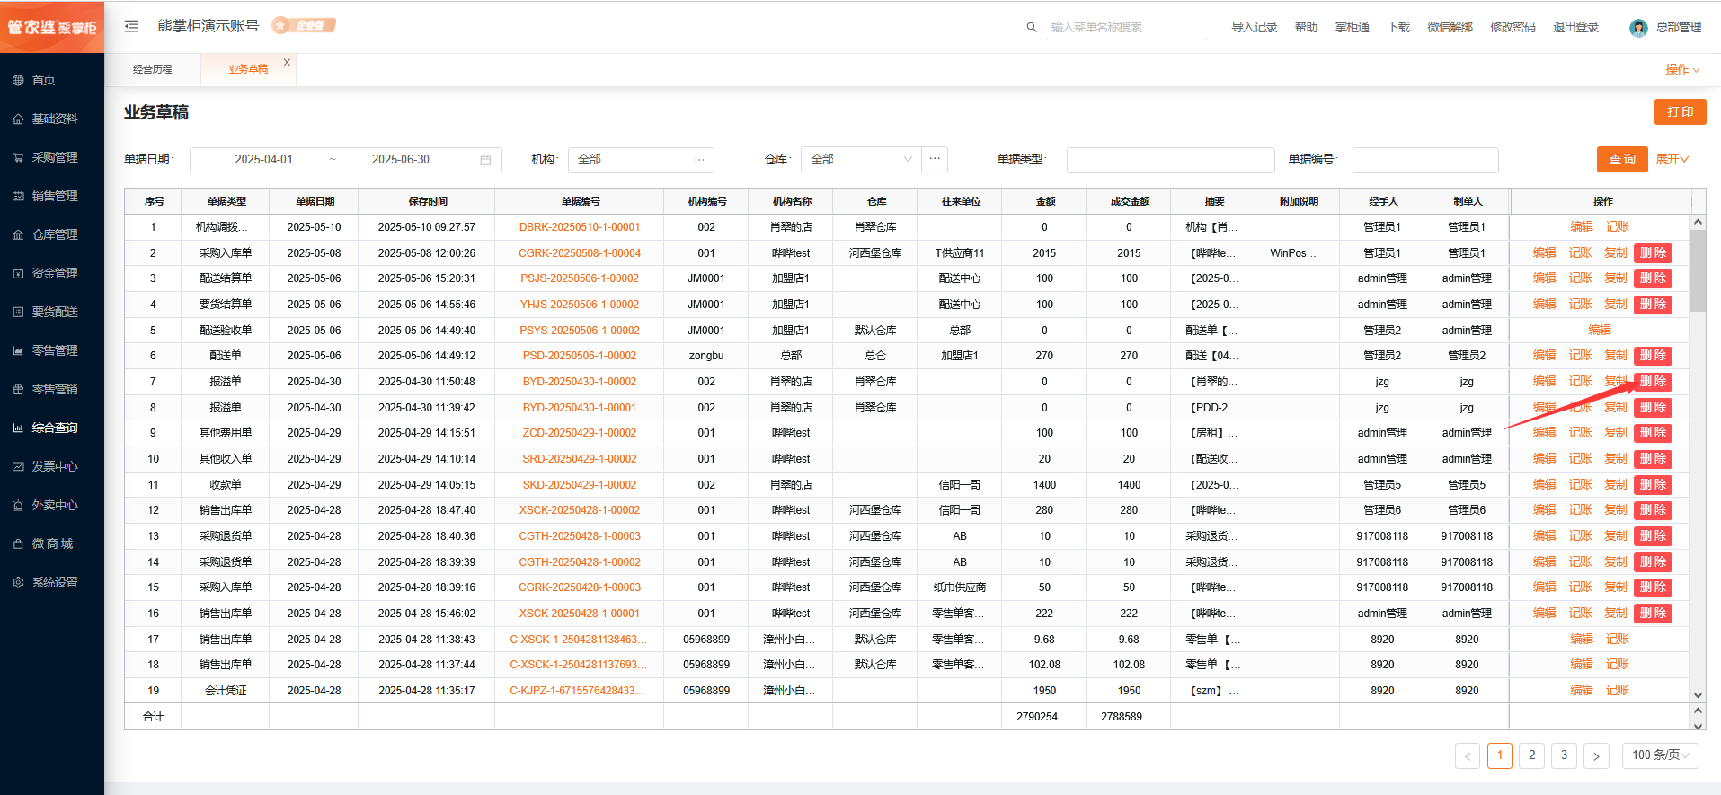Click the orange 查询 button
The height and width of the screenshot is (795, 1721).
[x=1621, y=159]
